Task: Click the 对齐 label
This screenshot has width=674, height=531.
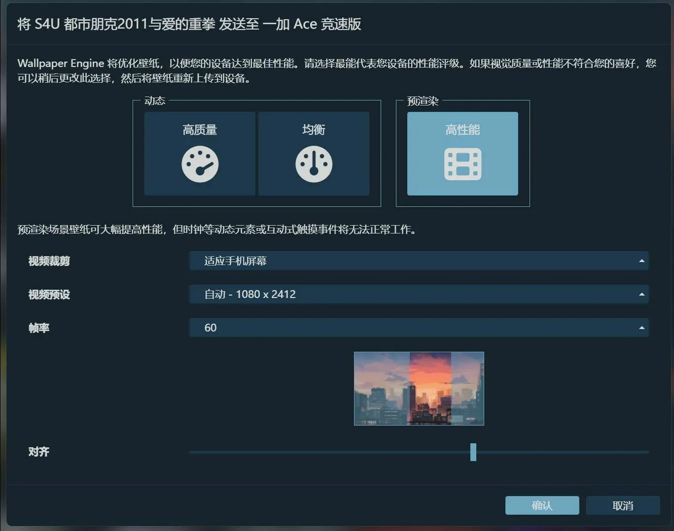Action: click(39, 452)
